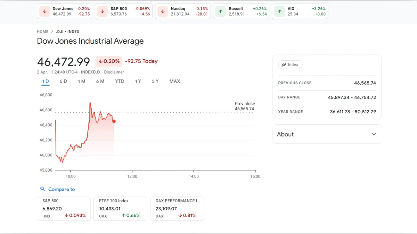The width and height of the screenshot is (417, 234).
Task: Click the current price dot on the chart
Action: [x=114, y=121]
